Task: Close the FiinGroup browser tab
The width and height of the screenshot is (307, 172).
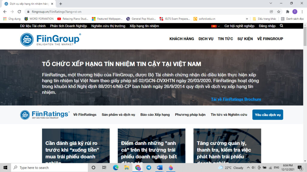Action: (x=52, y=4)
